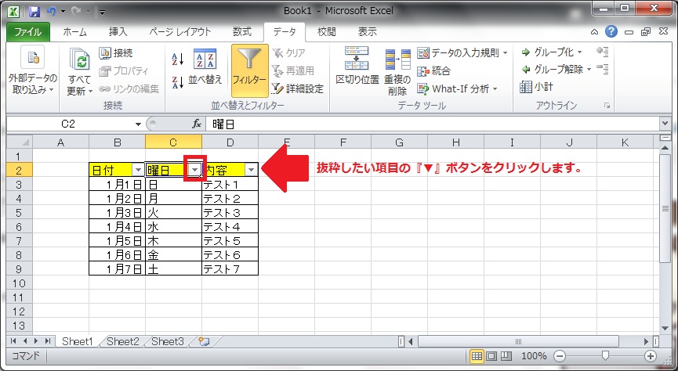678x371 pixels.
Task: Switch to the 校閲 (Review) tab
Action: (x=327, y=32)
